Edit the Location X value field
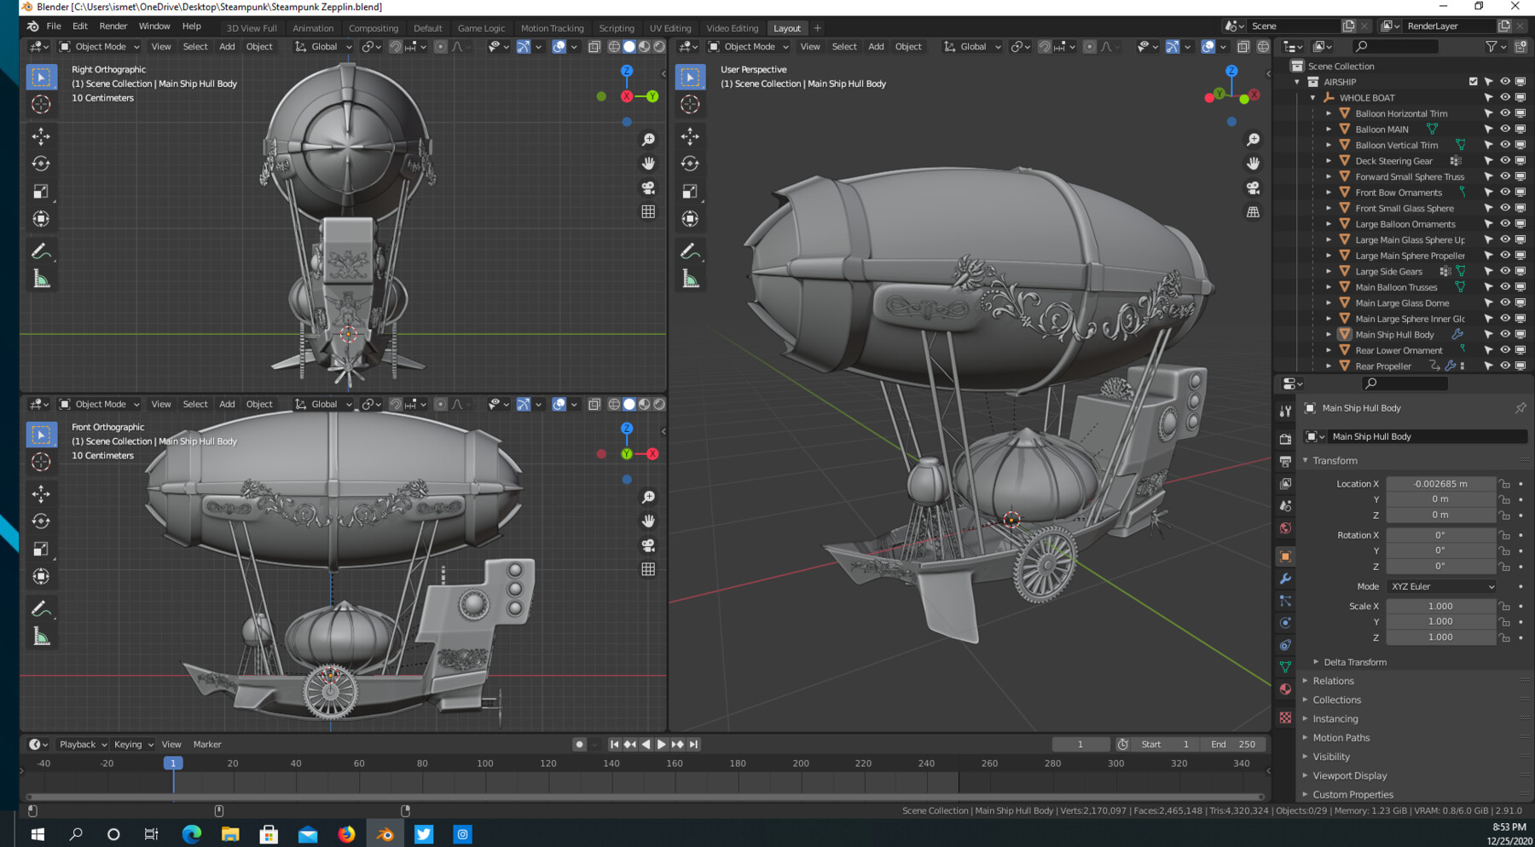This screenshot has height=847, width=1535. (1441, 483)
